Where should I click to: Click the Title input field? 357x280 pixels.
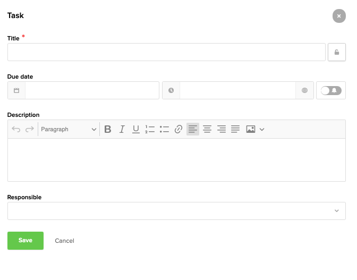(166, 52)
